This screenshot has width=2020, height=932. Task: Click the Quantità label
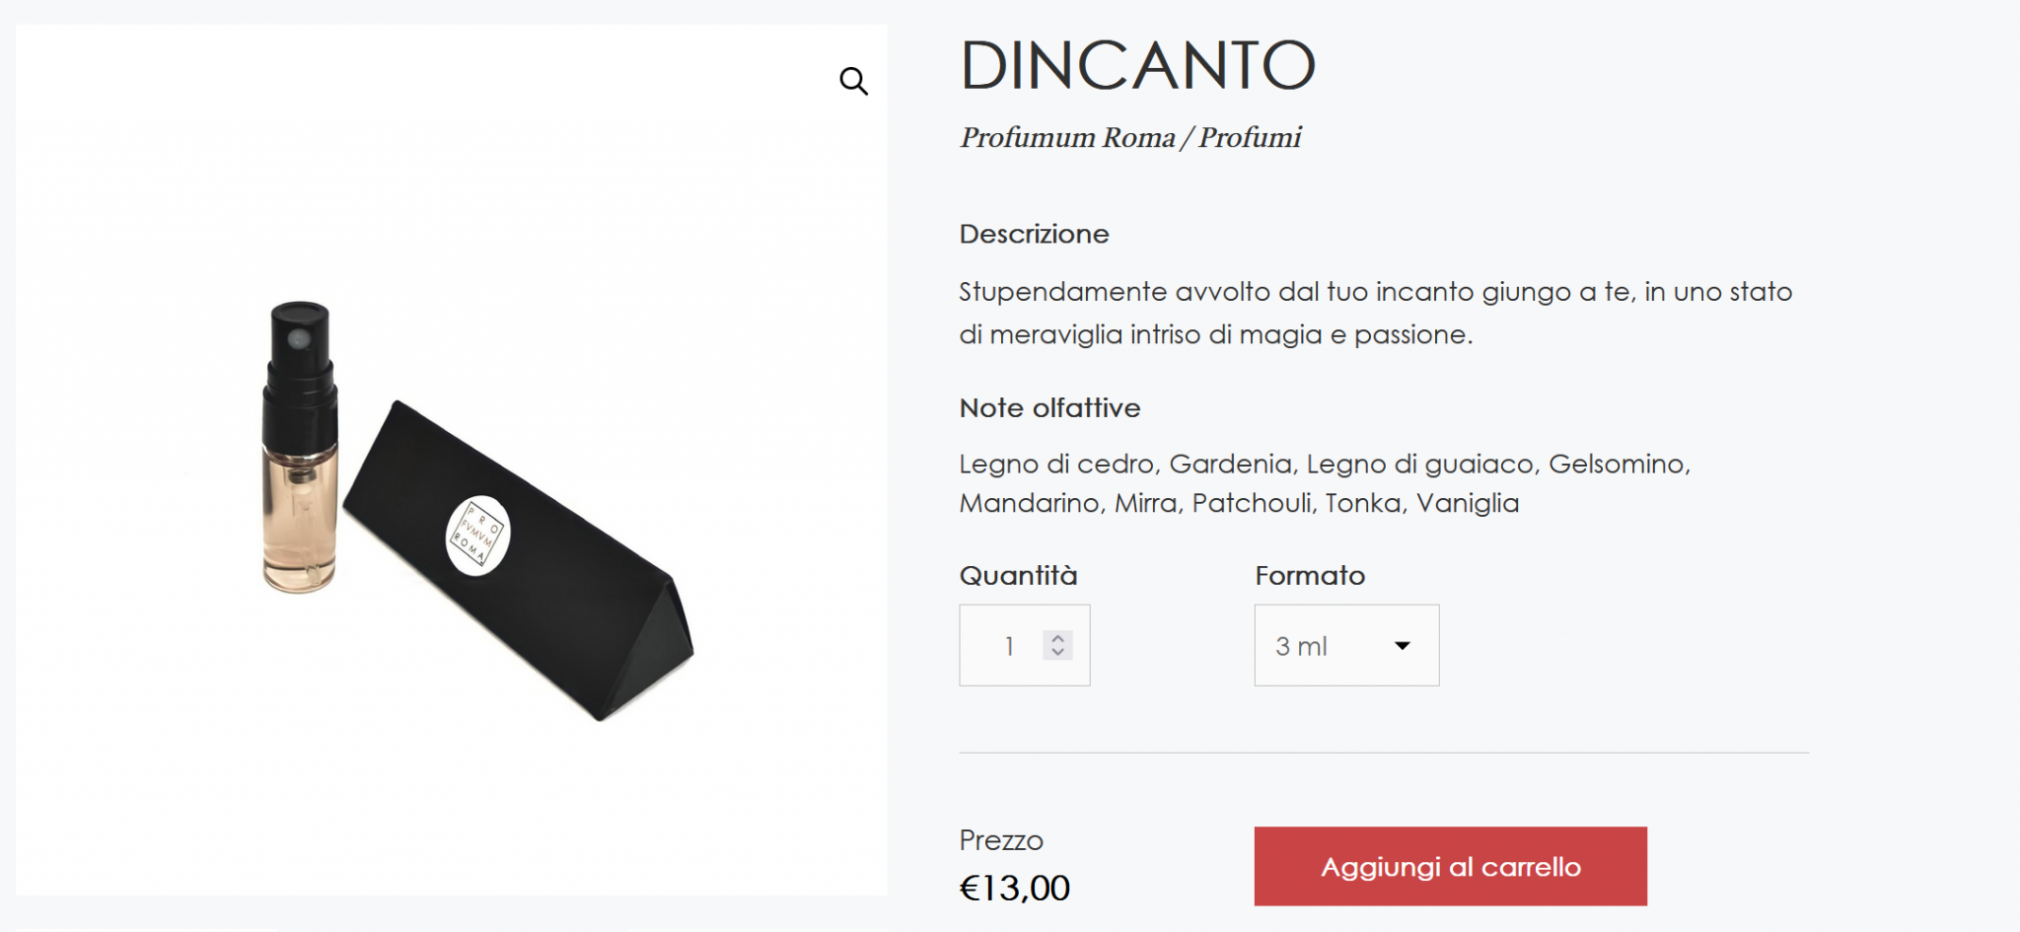1018,575
